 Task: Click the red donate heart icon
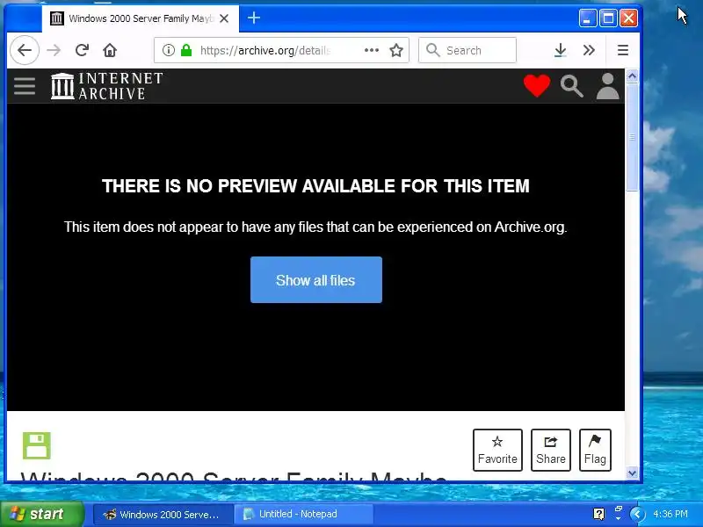(537, 85)
